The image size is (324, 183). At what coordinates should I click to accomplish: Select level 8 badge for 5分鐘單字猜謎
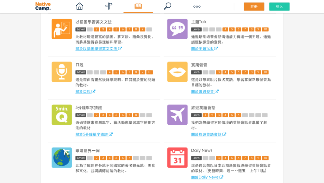(136, 115)
